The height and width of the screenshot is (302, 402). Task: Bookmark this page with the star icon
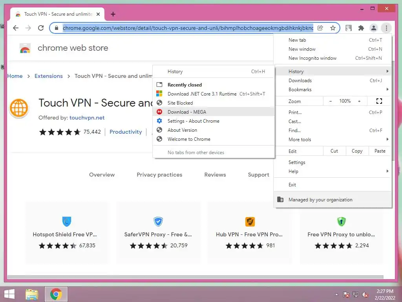[x=333, y=28]
